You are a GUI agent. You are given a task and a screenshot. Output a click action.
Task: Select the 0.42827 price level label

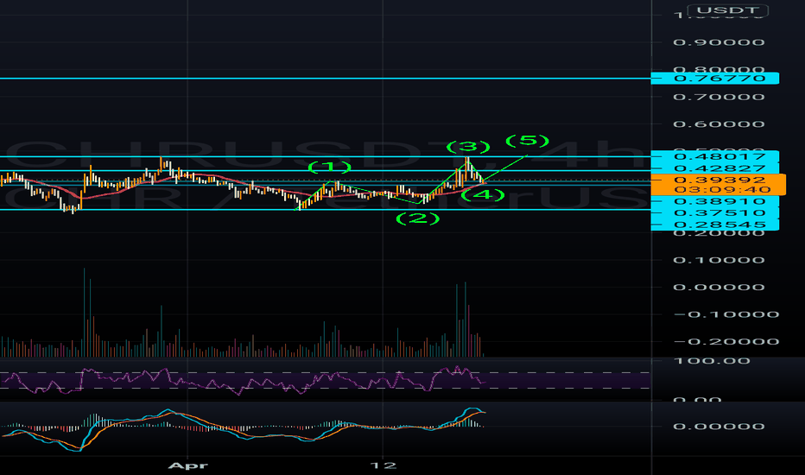click(x=714, y=168)
